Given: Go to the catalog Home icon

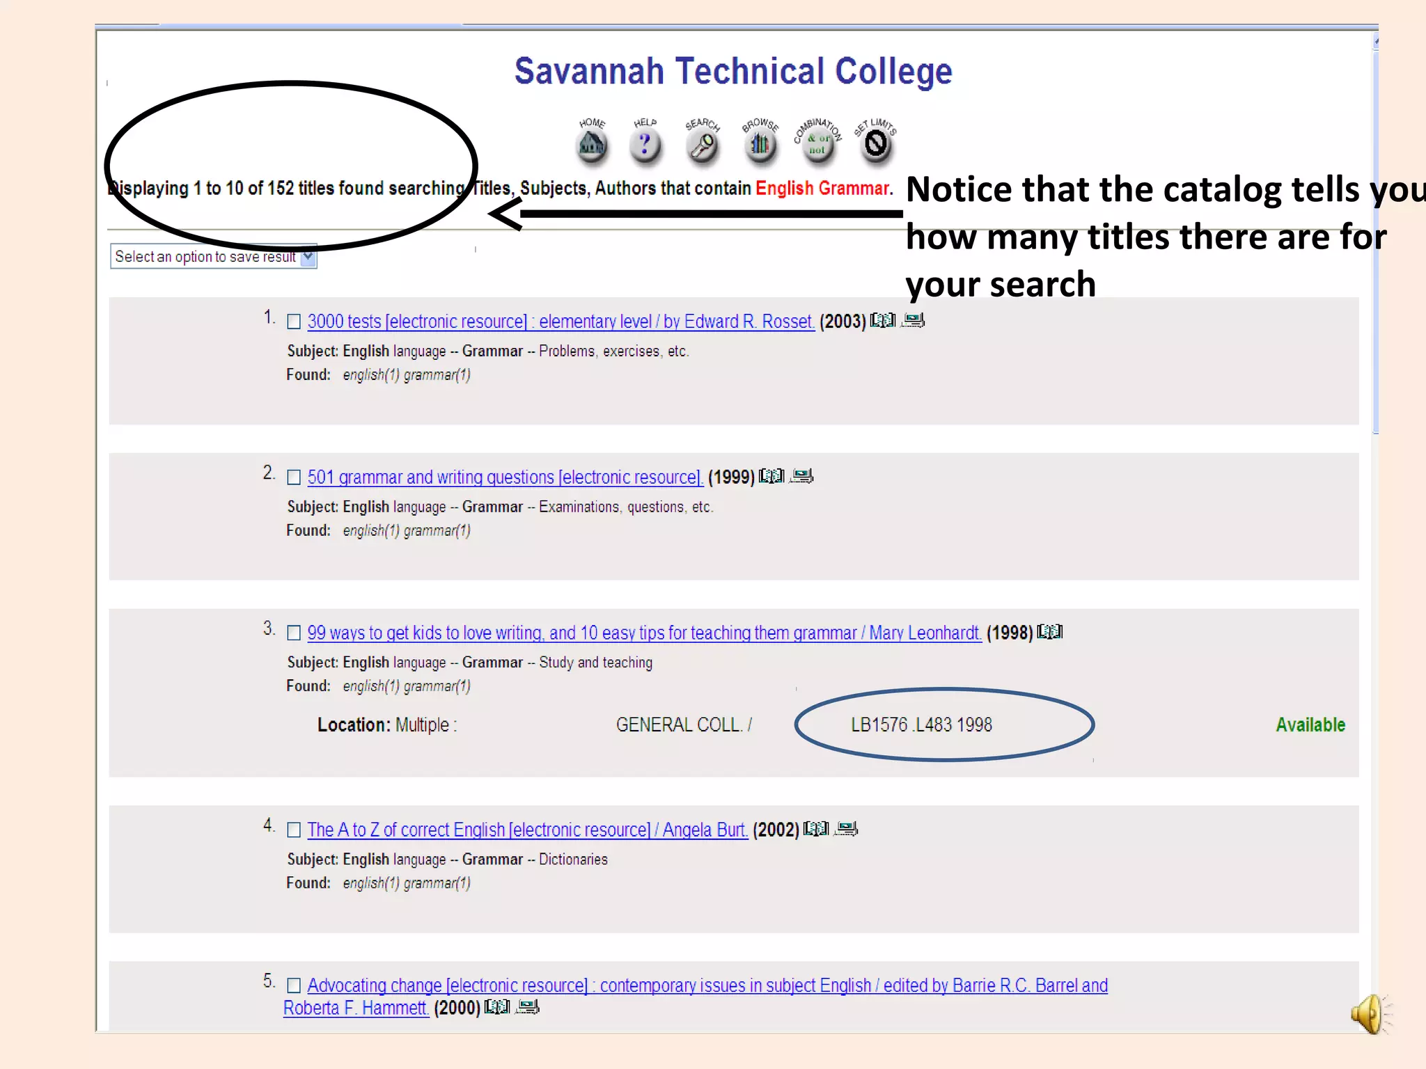Looking at the screenshot, I should click(x=592, y=143).
